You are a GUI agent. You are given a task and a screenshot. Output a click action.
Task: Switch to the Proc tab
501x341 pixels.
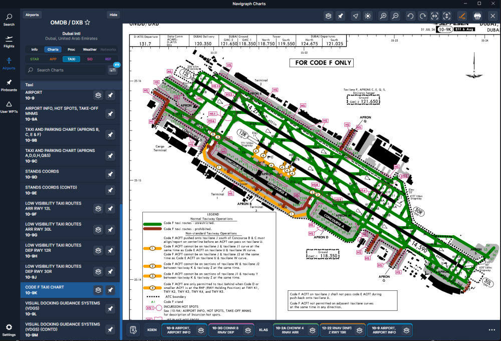[x=71, y=50]
